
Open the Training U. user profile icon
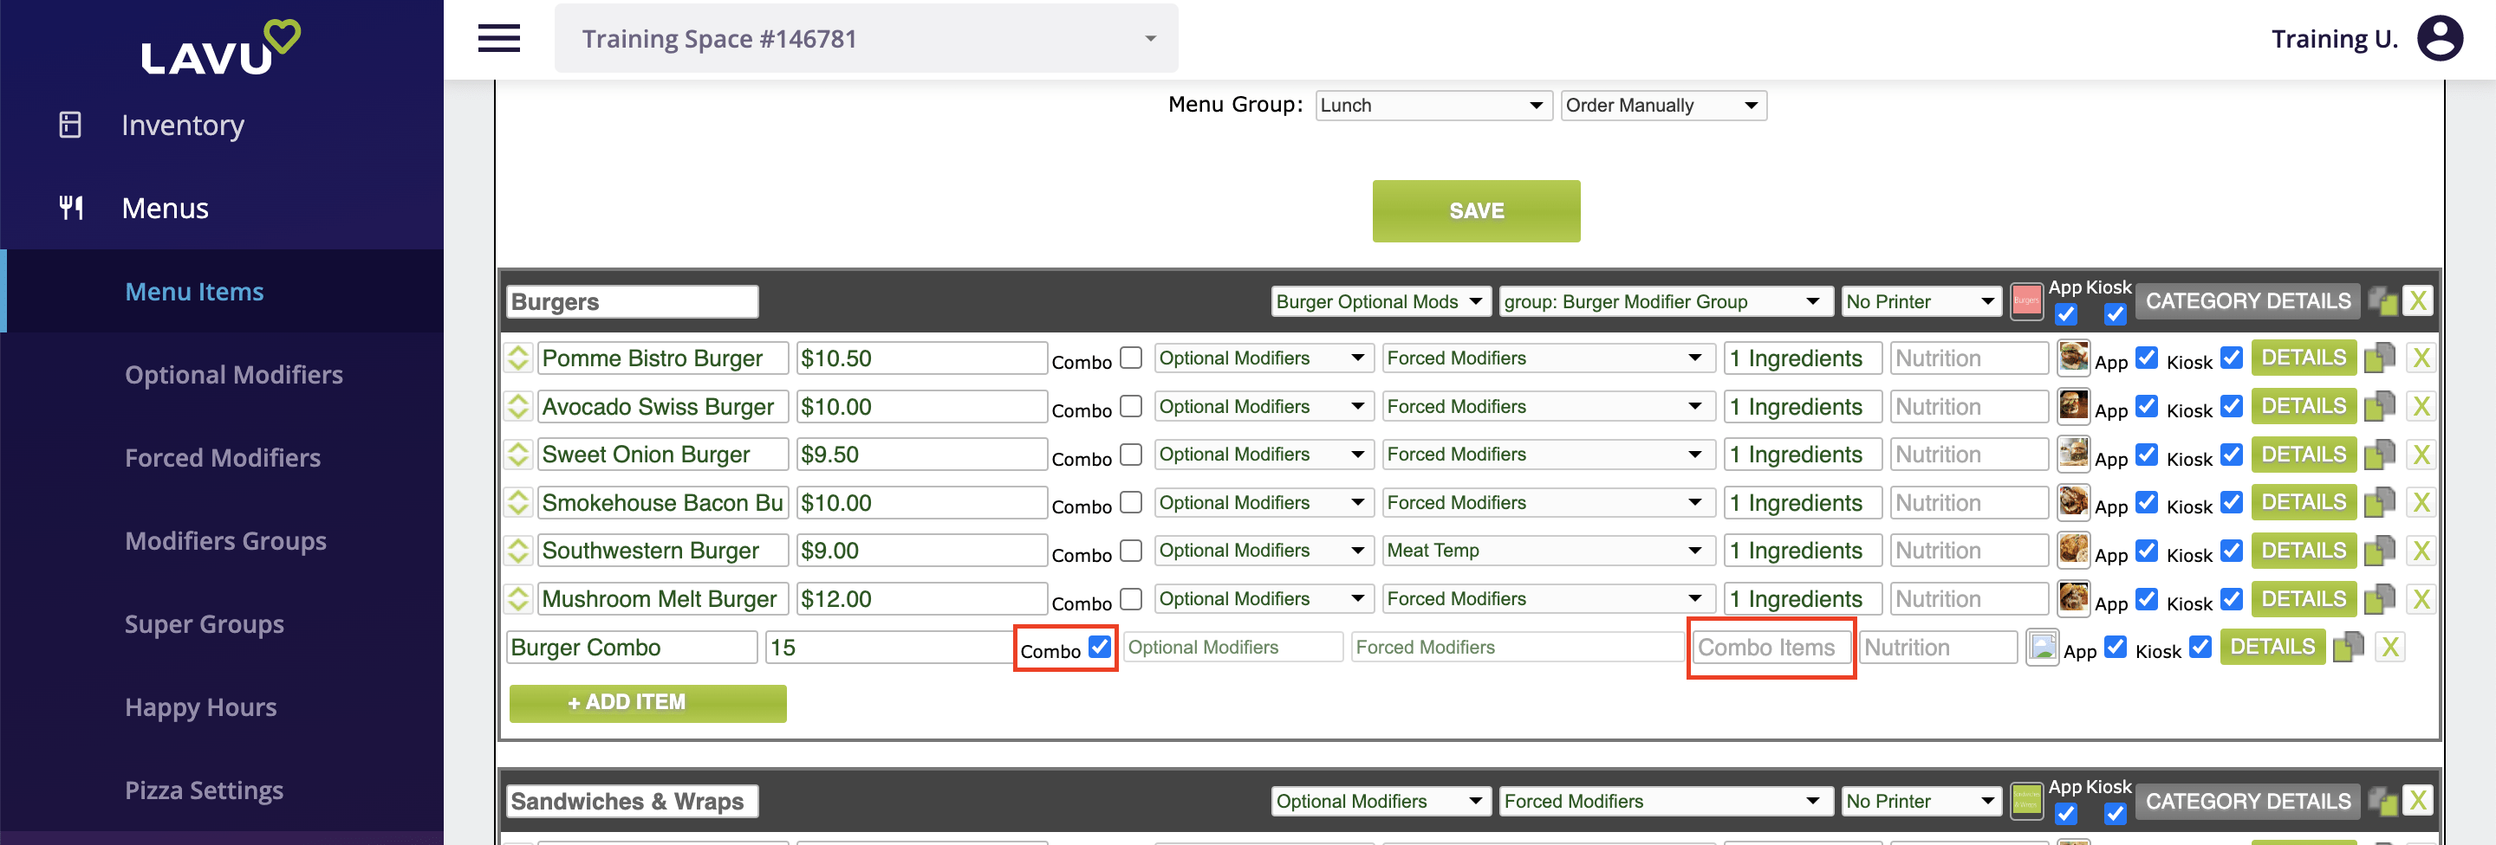pos(2440,39)
